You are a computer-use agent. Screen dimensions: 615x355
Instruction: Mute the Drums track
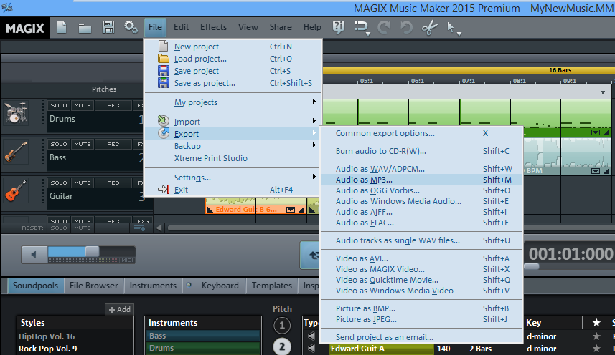coord(83,105)
